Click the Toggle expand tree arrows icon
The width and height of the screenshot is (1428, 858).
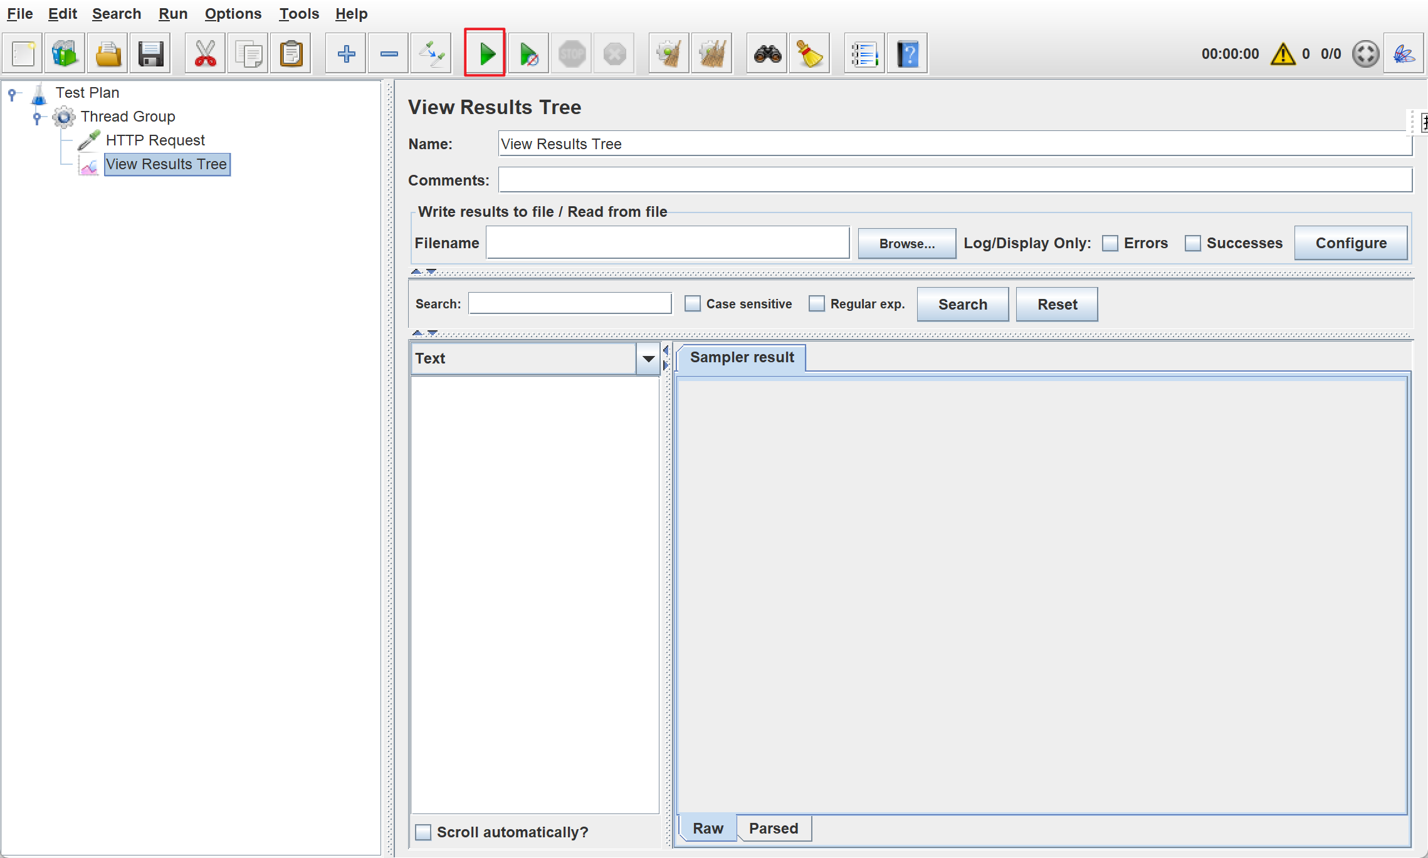point(431,54)
